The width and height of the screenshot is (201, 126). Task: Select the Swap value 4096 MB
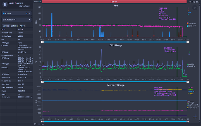(21, 91)
